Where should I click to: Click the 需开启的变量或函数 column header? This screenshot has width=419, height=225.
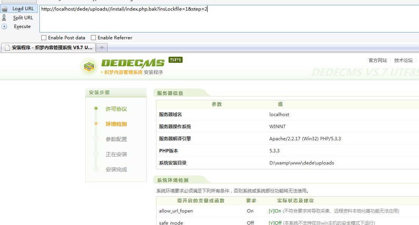click(x=201, y=201)
